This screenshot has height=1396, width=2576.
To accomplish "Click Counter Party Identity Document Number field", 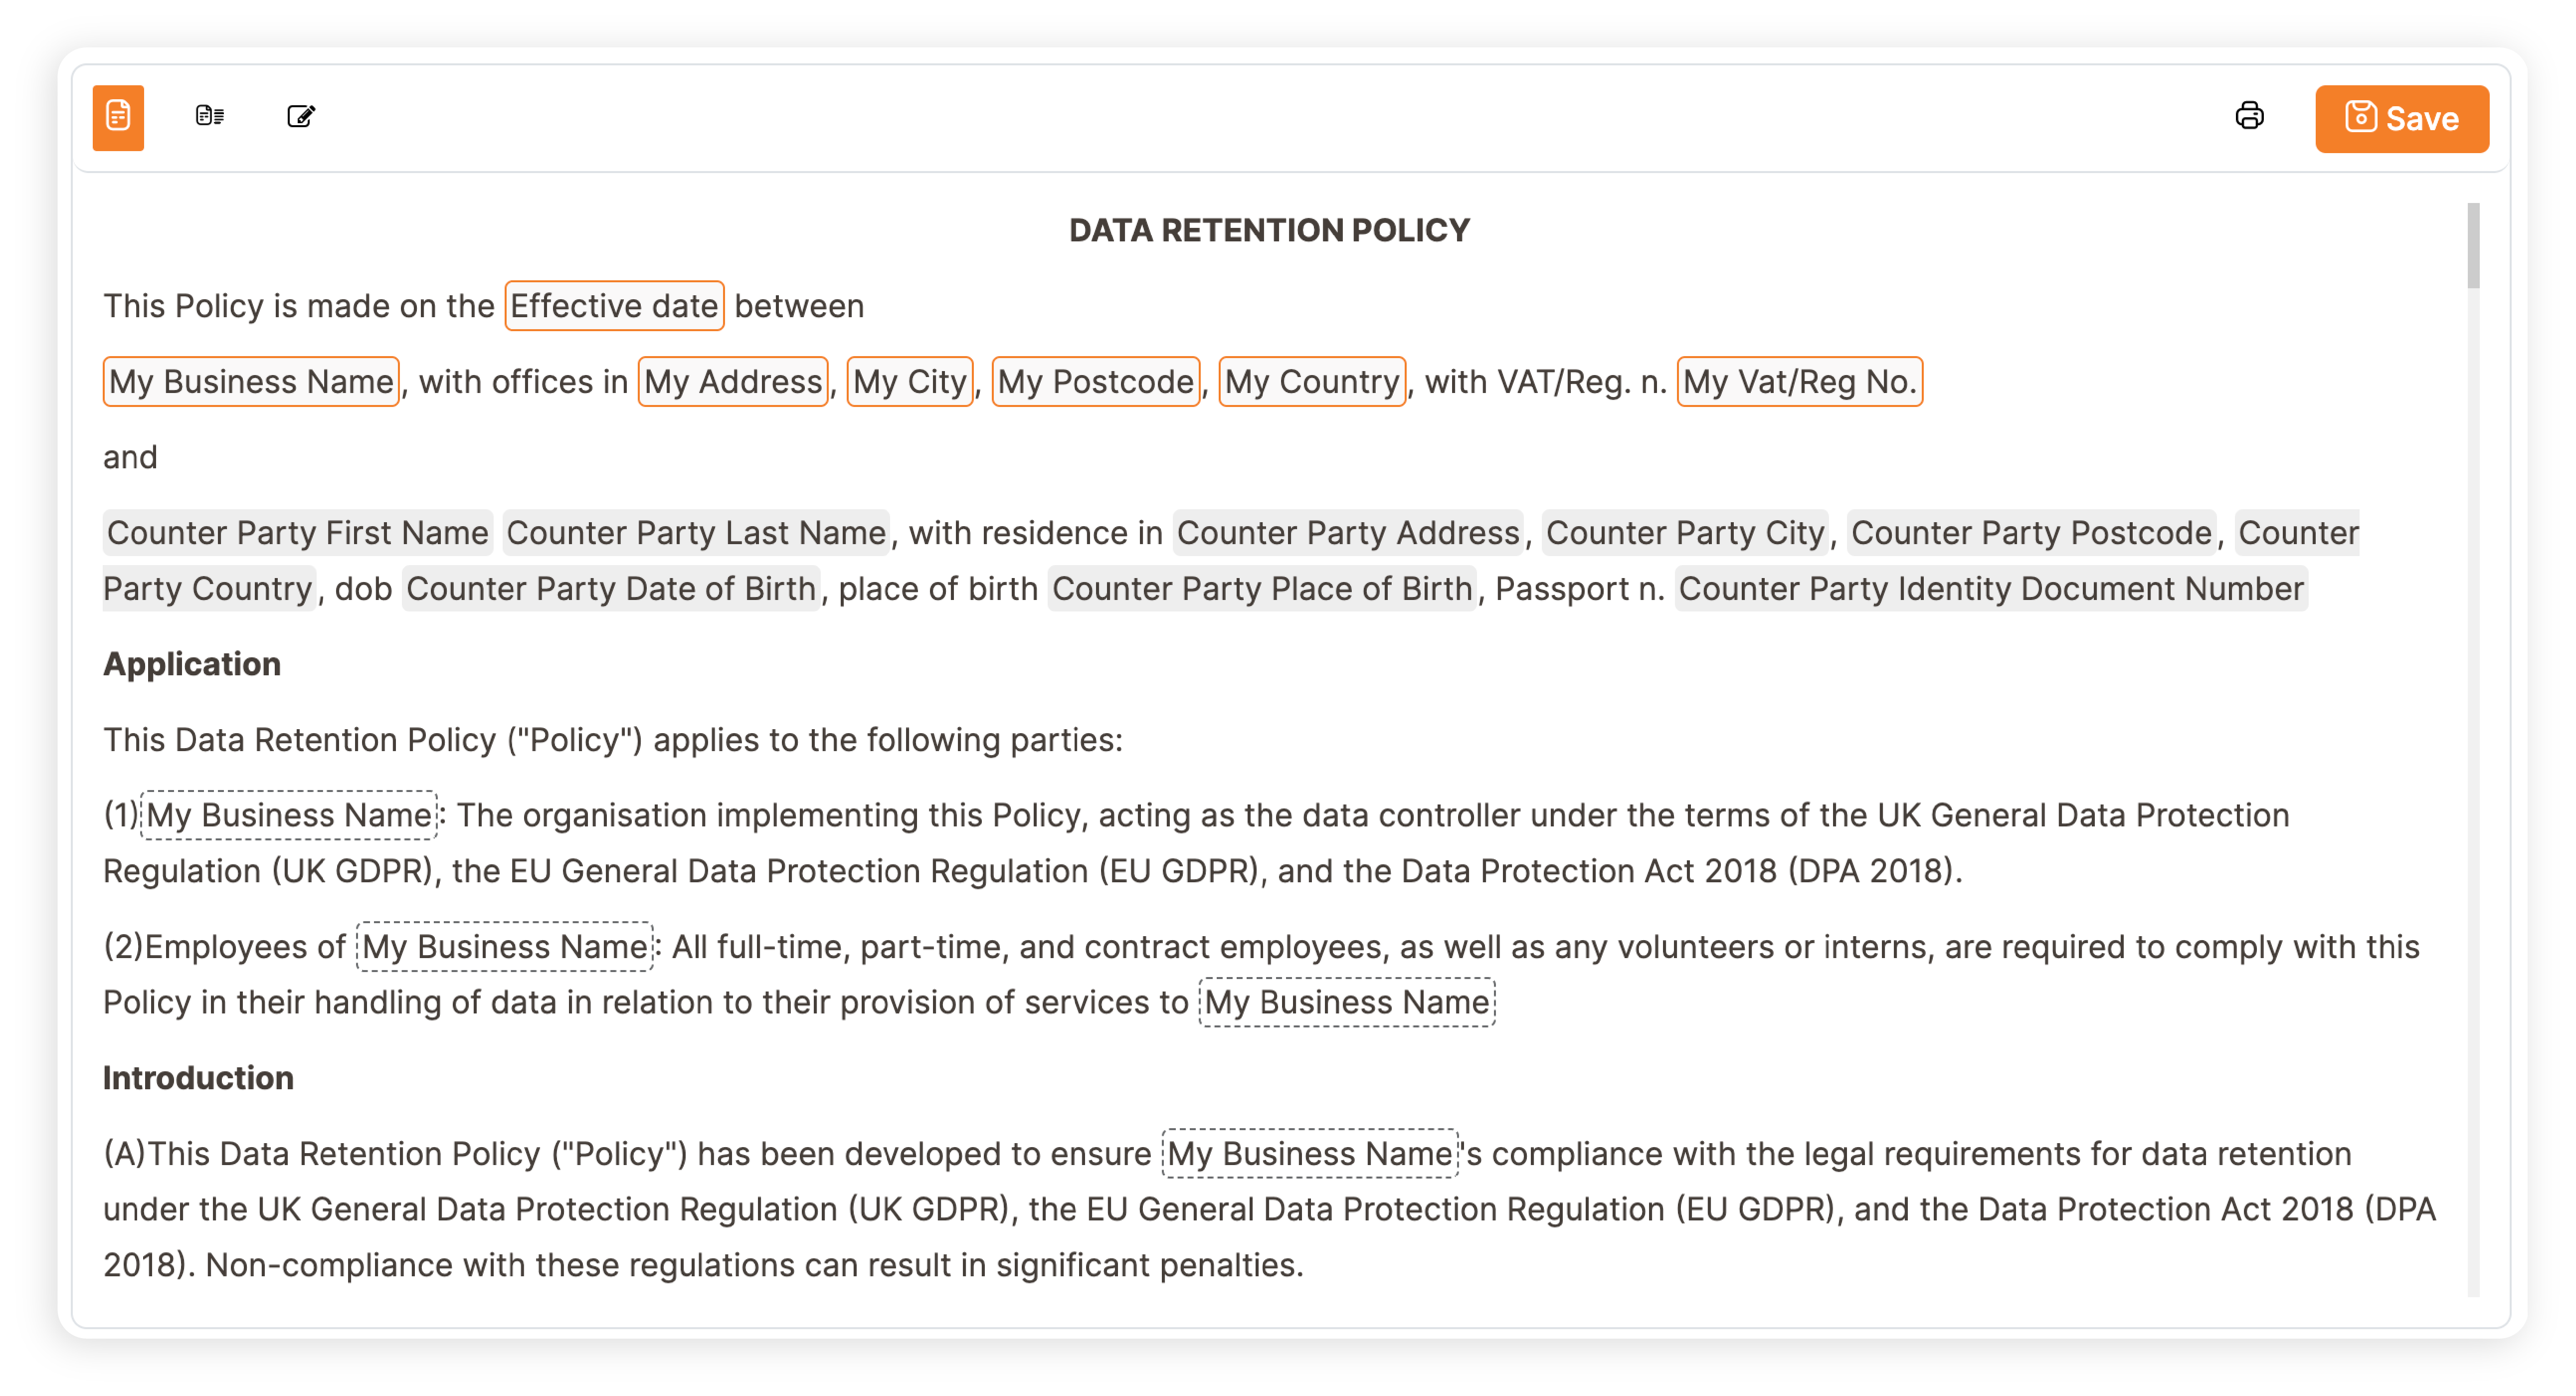I will (1990, 589).
